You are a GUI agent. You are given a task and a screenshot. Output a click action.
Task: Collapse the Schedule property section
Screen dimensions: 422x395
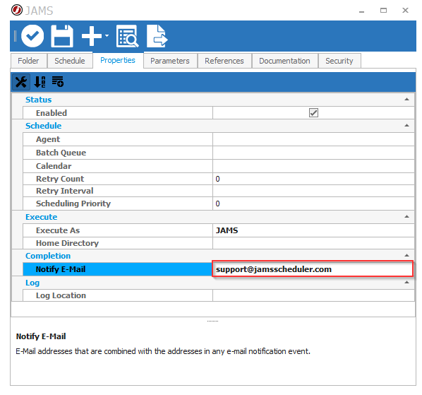tap(406, 126)
